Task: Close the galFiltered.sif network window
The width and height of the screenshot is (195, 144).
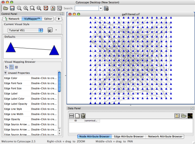Action: 70,14
